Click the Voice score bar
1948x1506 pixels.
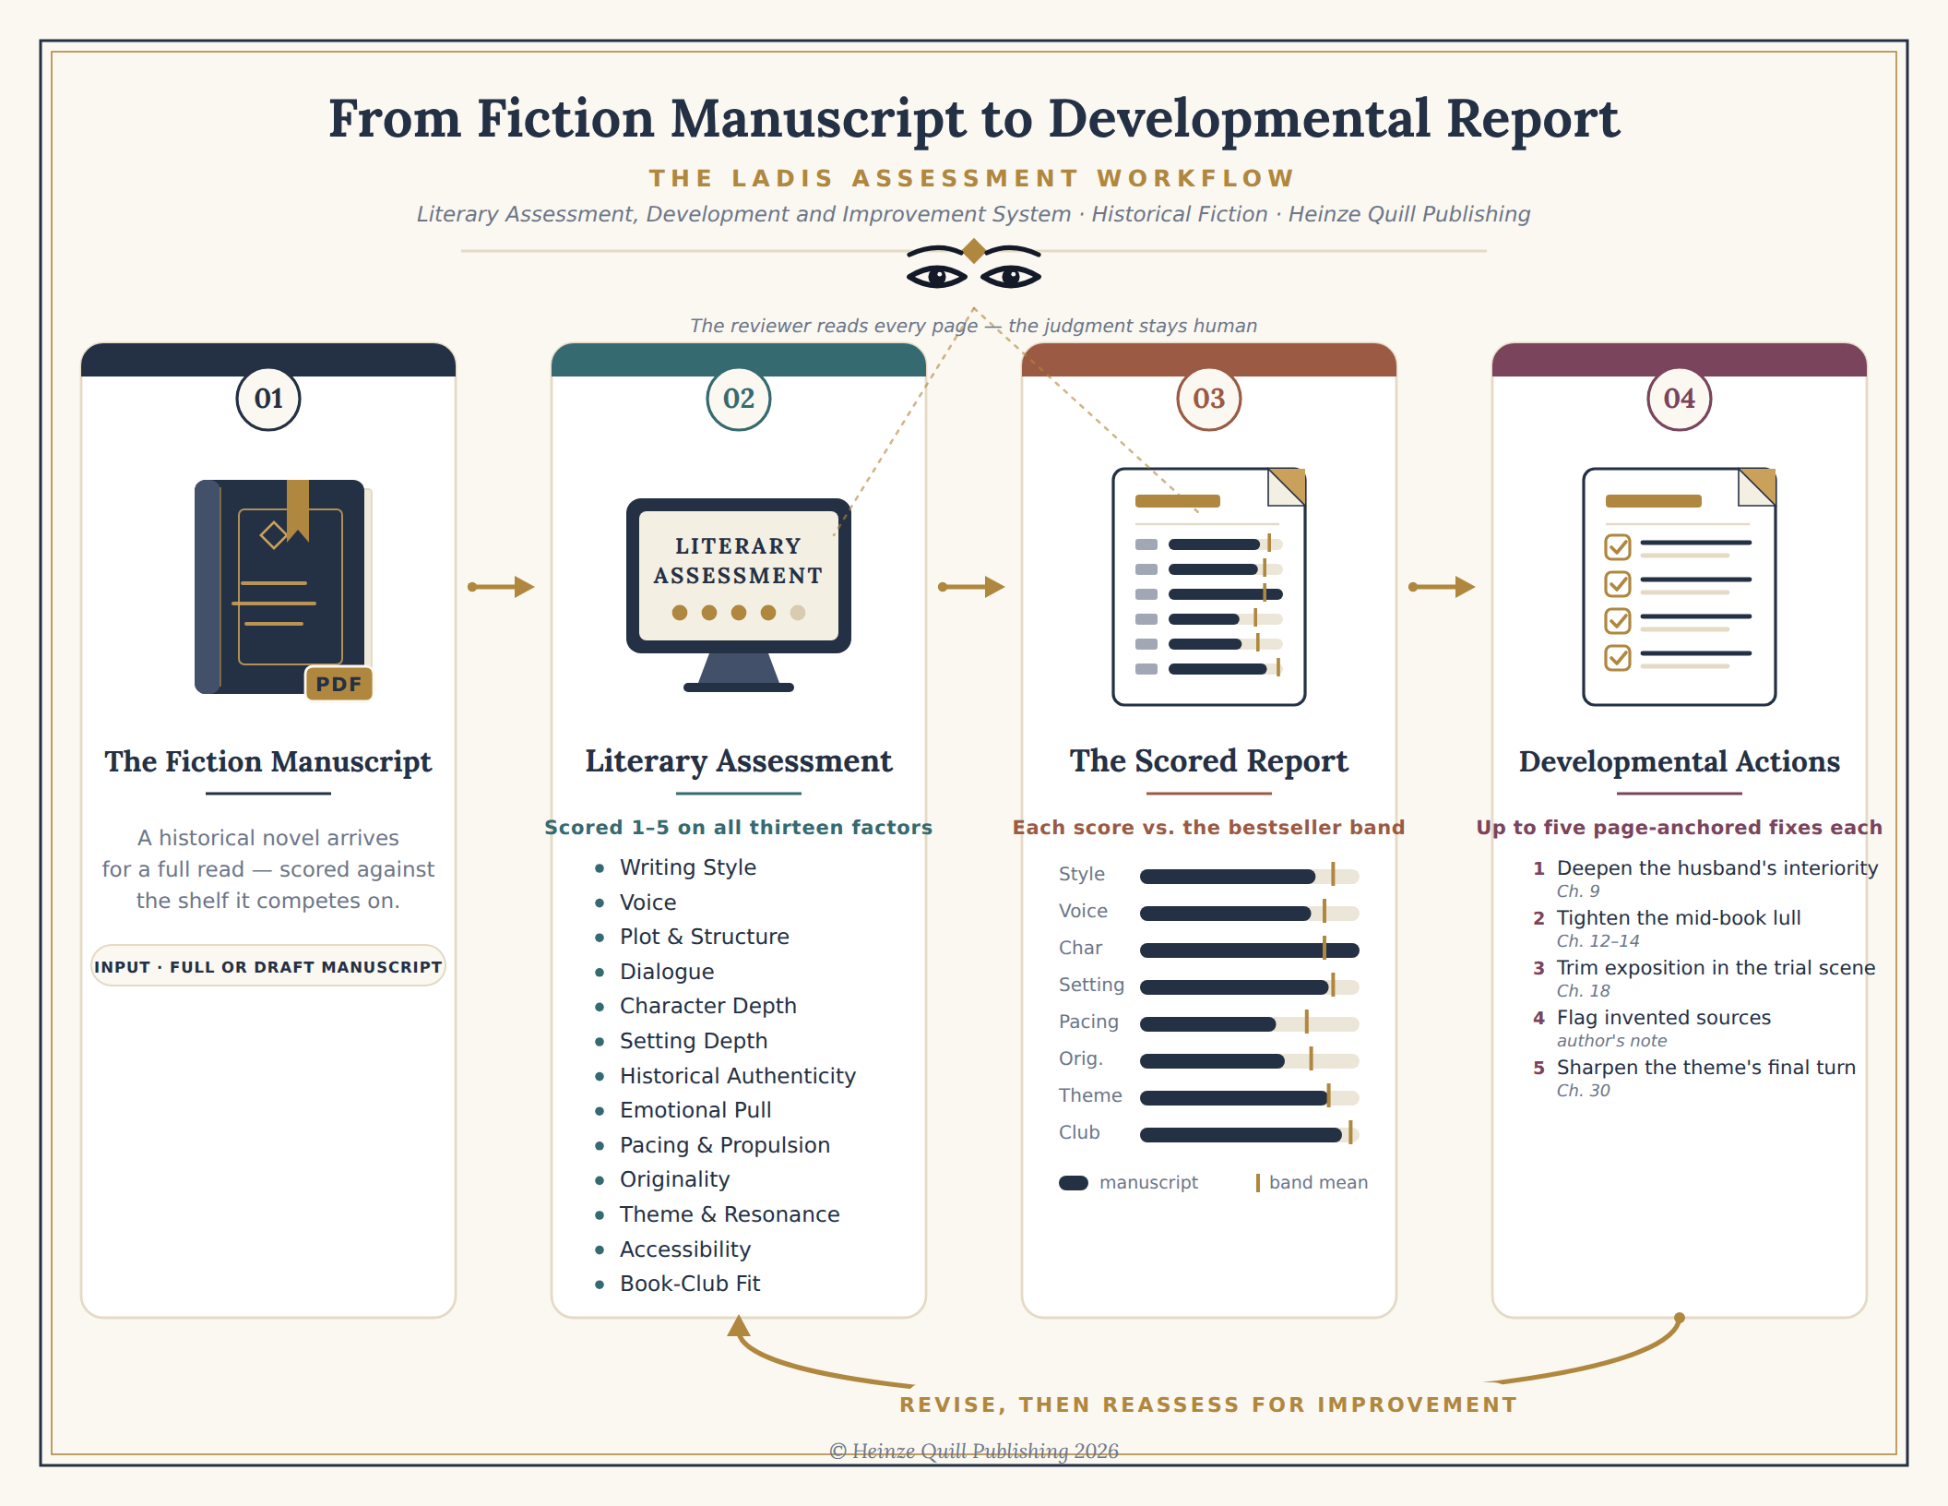coord(1250,913)
